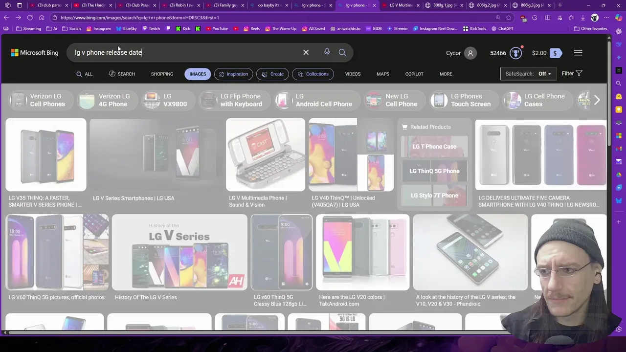The image size is (626, 352).
Task: Switch to the MAPS tab
Action: (383, 74)
